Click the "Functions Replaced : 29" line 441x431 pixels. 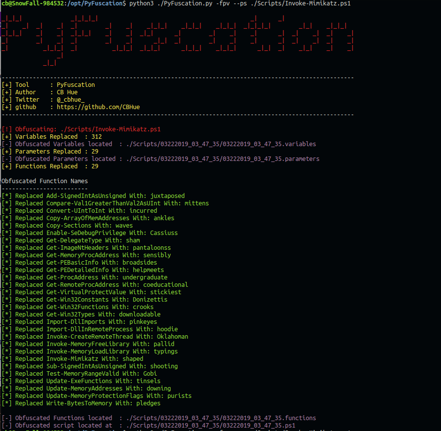(50, 166)
